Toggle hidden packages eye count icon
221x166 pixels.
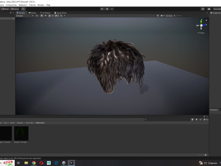206,119
